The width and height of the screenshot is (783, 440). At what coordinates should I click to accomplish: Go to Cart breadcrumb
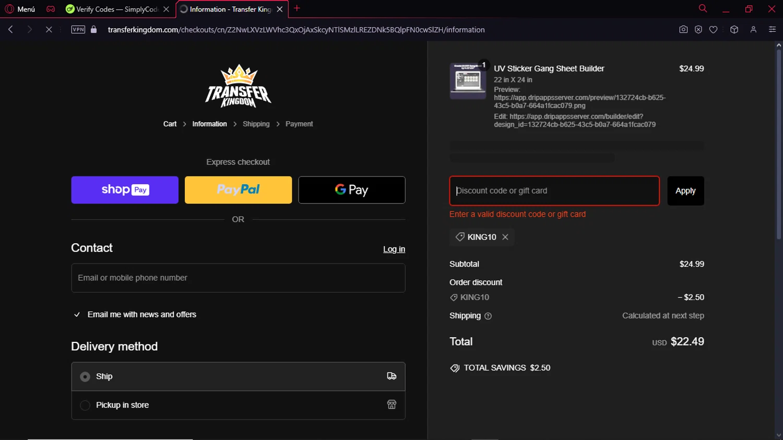[170, 124]
